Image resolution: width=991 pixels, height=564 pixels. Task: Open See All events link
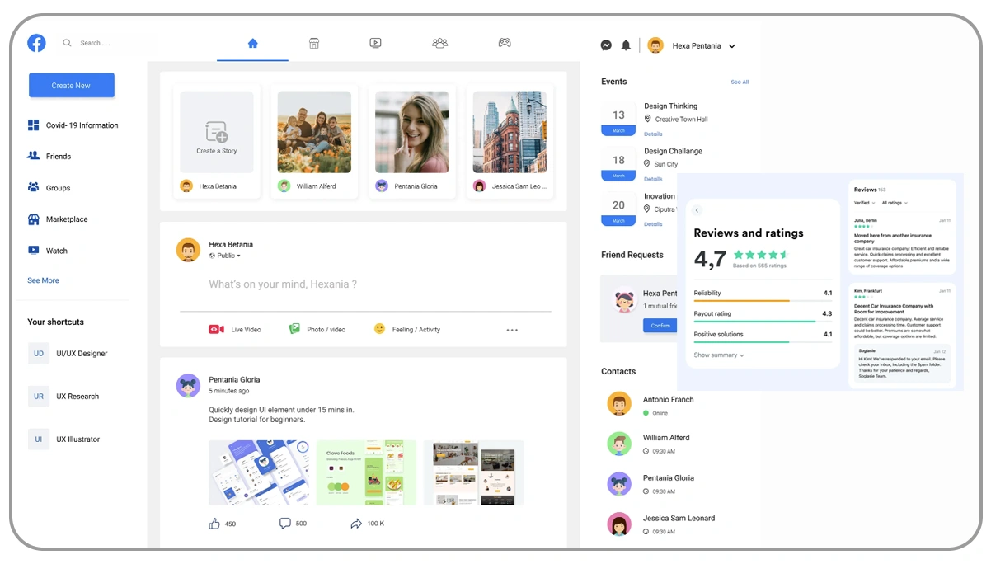click(740, 82)
